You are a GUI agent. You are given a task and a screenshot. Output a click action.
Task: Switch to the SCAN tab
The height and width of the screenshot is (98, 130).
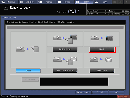click(103, 2)
